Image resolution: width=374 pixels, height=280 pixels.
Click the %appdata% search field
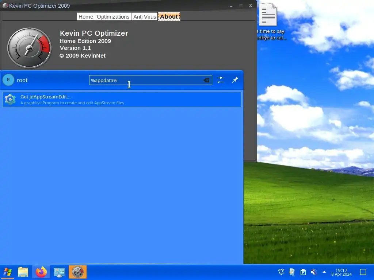(x=150, y=80)
